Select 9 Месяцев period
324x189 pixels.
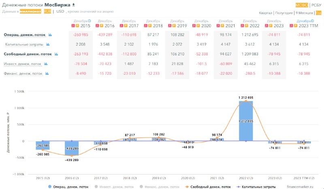coord(304,13)
